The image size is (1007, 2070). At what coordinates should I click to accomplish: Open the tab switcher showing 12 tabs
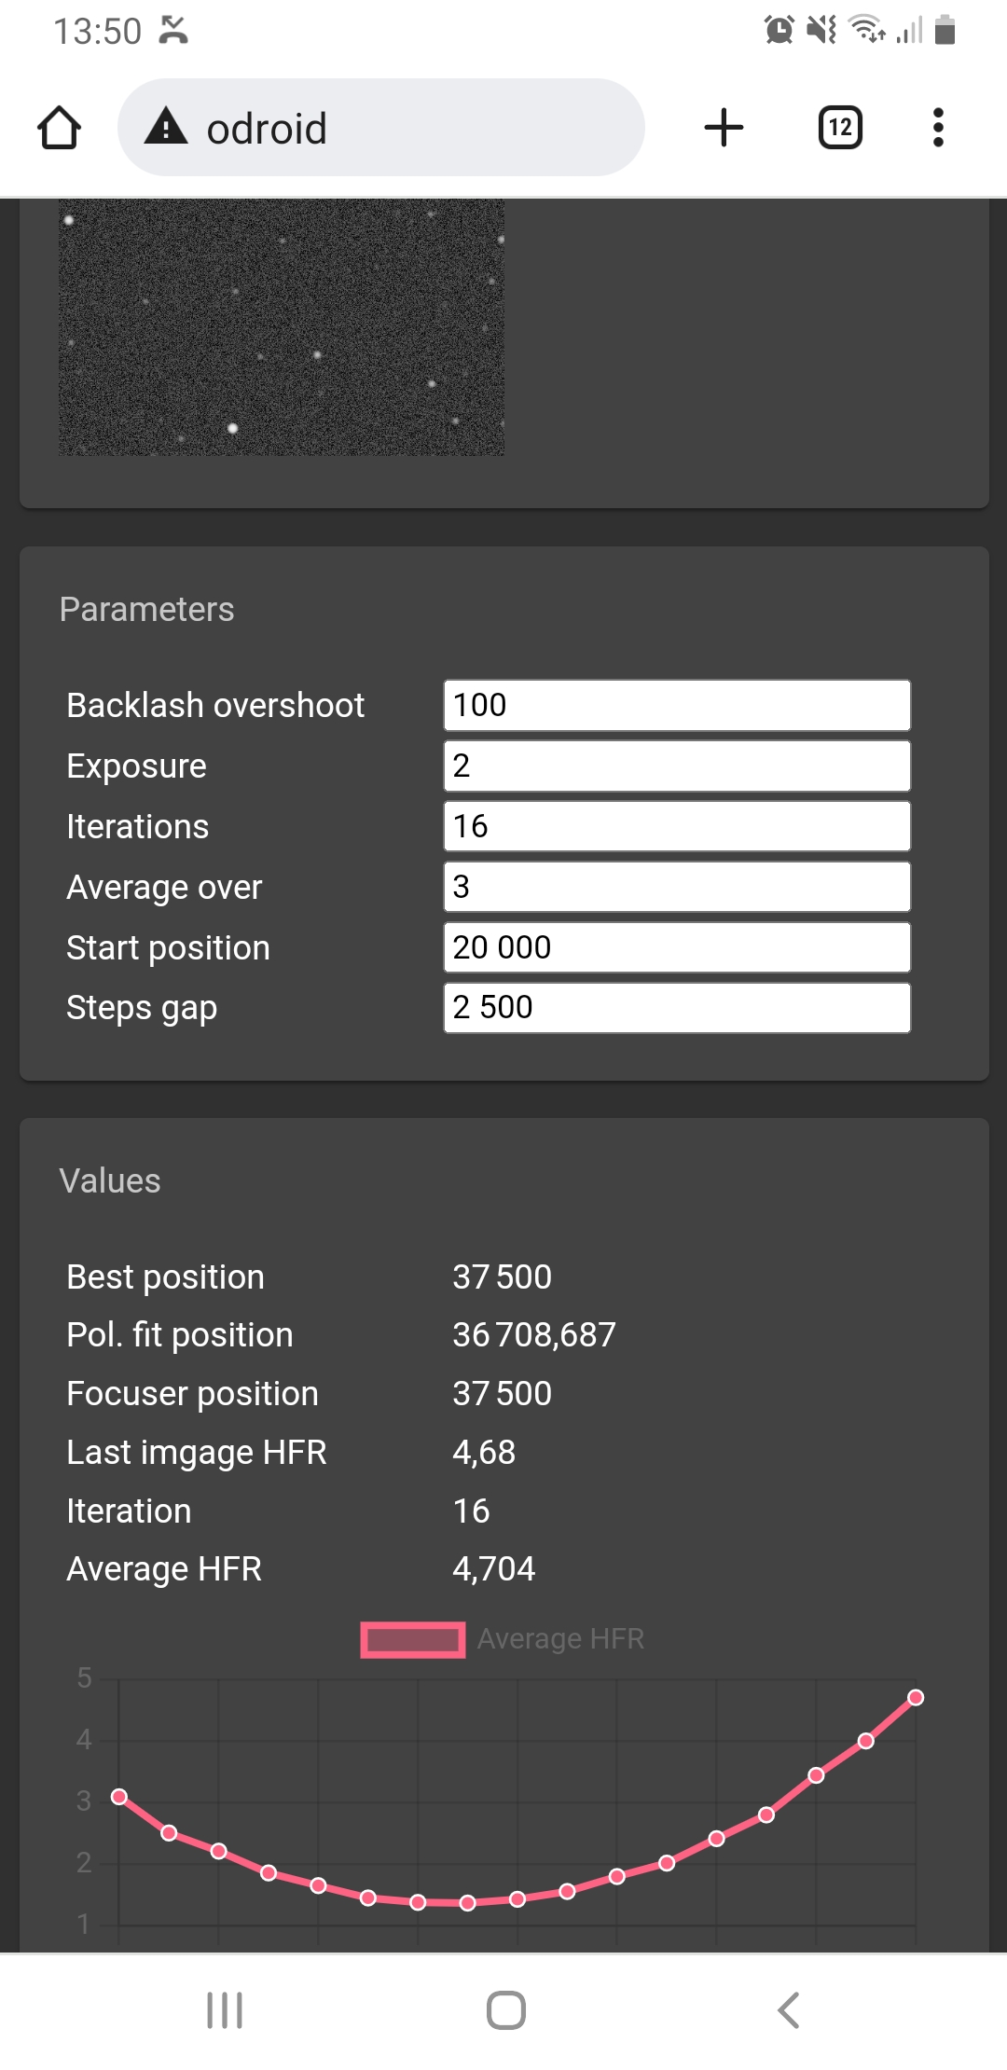point(839,128)
